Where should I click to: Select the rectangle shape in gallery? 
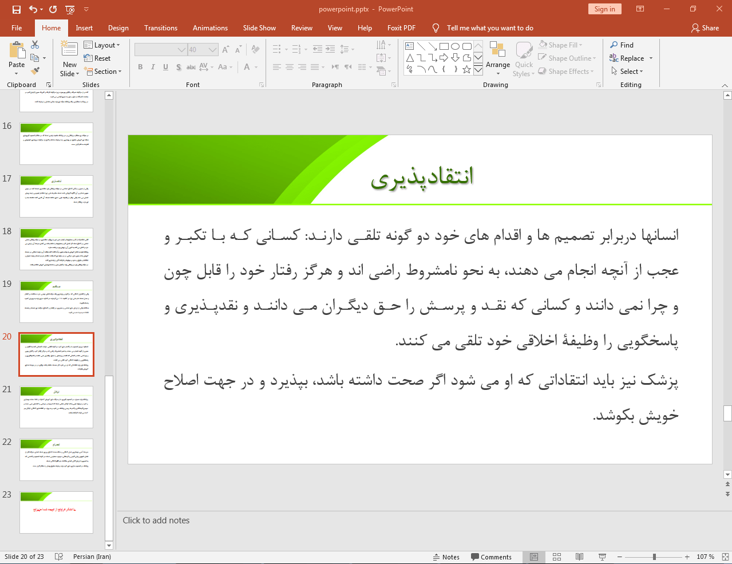click(x=444, y=46)
